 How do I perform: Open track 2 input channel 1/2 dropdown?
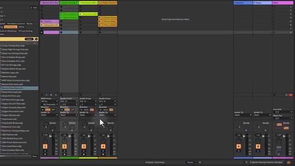(x=69, y=105)
